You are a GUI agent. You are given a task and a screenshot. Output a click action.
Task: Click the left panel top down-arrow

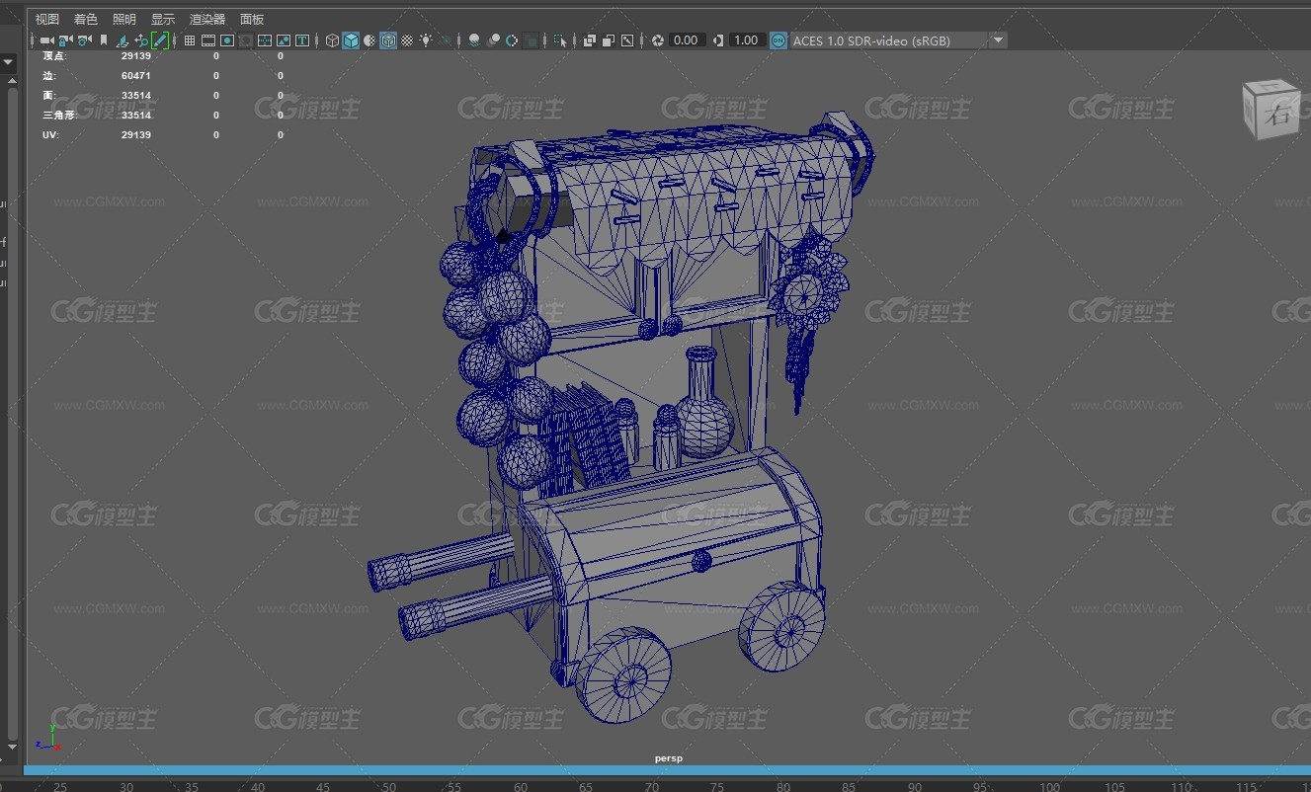point(9,62)
